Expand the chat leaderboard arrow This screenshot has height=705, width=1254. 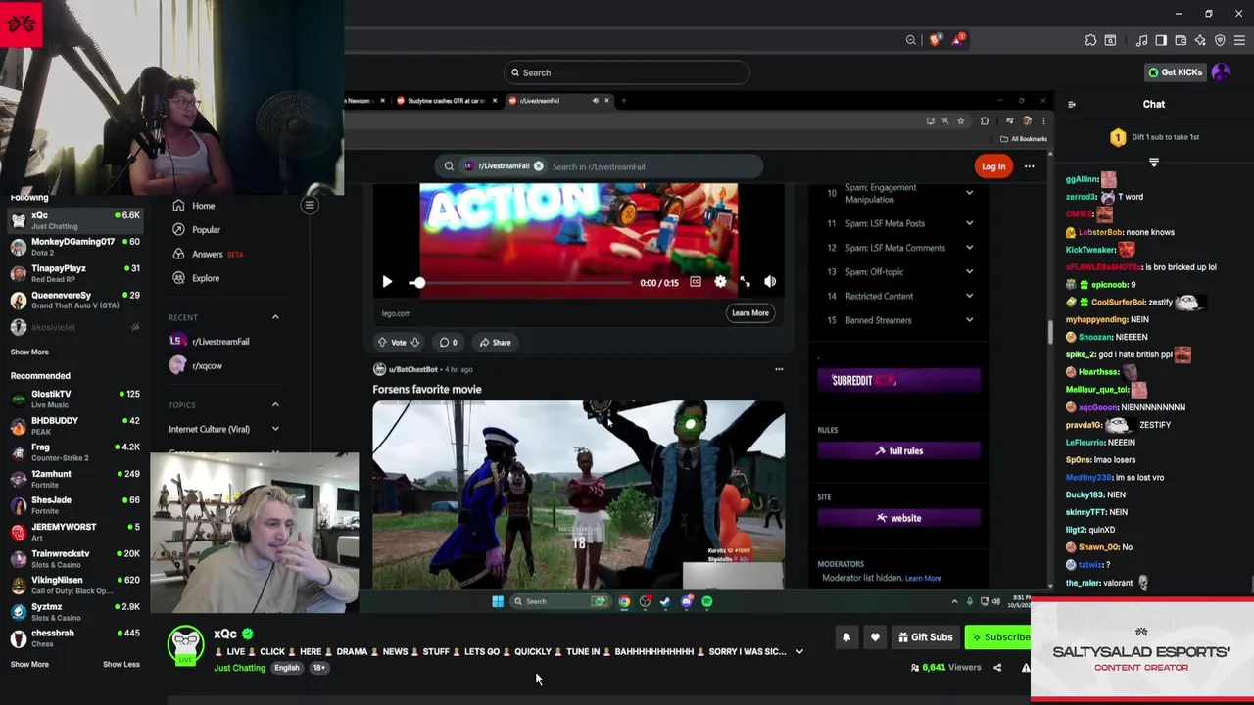point(1153,163)
